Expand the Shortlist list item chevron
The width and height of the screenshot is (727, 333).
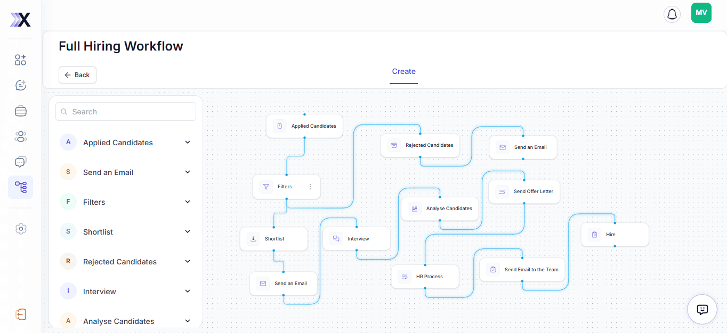[188, 232]
